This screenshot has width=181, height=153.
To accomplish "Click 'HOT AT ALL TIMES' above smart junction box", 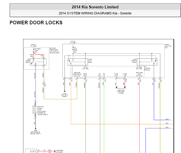I will point(73,42).
